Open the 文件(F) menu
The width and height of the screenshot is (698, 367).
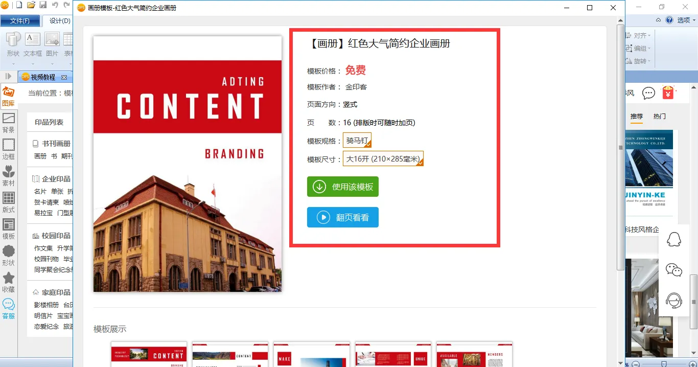click(x=20, y=21)
